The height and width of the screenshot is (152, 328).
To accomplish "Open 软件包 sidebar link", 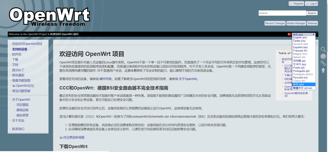I will (17, 55).
